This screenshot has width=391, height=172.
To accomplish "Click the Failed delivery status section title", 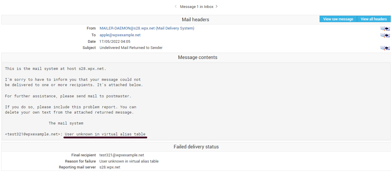I will (196, 147).
